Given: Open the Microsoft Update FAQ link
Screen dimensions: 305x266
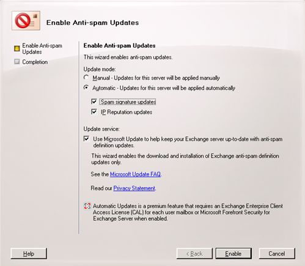Looking at the screenshot, I should pyautogui.click(x=135, y=174).
